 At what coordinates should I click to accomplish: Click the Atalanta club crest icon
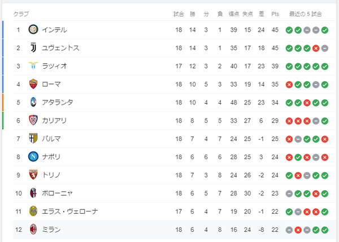33,102
